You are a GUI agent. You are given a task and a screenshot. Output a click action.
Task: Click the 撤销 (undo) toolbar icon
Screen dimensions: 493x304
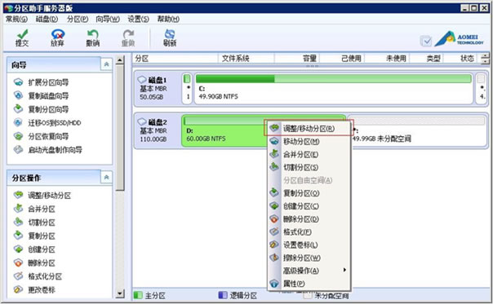tap(93, 37)
